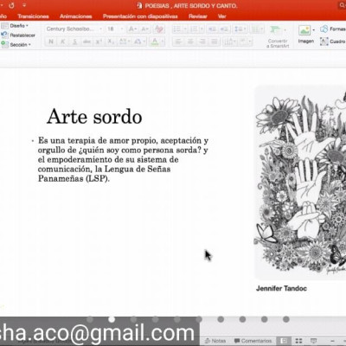346x346 pixels.
Task: Switch to the Revisar tab
Action: 198,16
